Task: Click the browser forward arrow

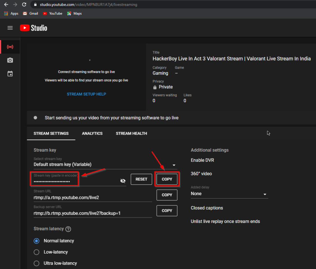Action: 15,4
